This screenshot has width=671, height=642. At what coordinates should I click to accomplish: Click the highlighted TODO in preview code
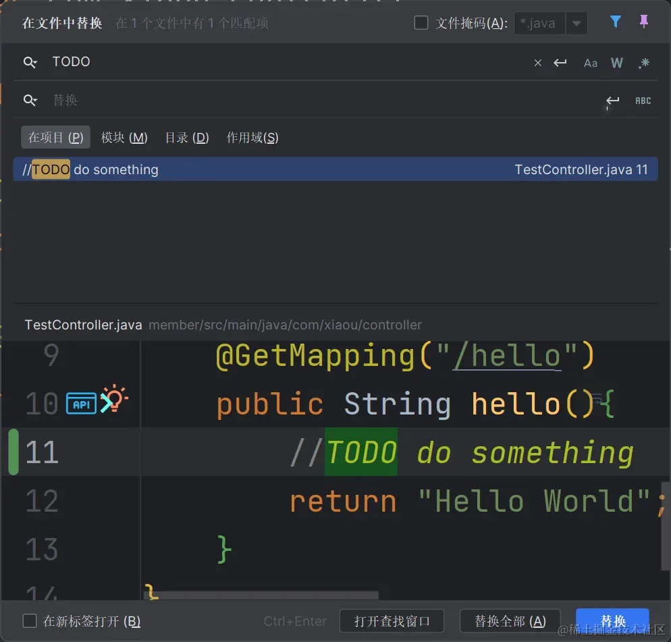[362, 452]
